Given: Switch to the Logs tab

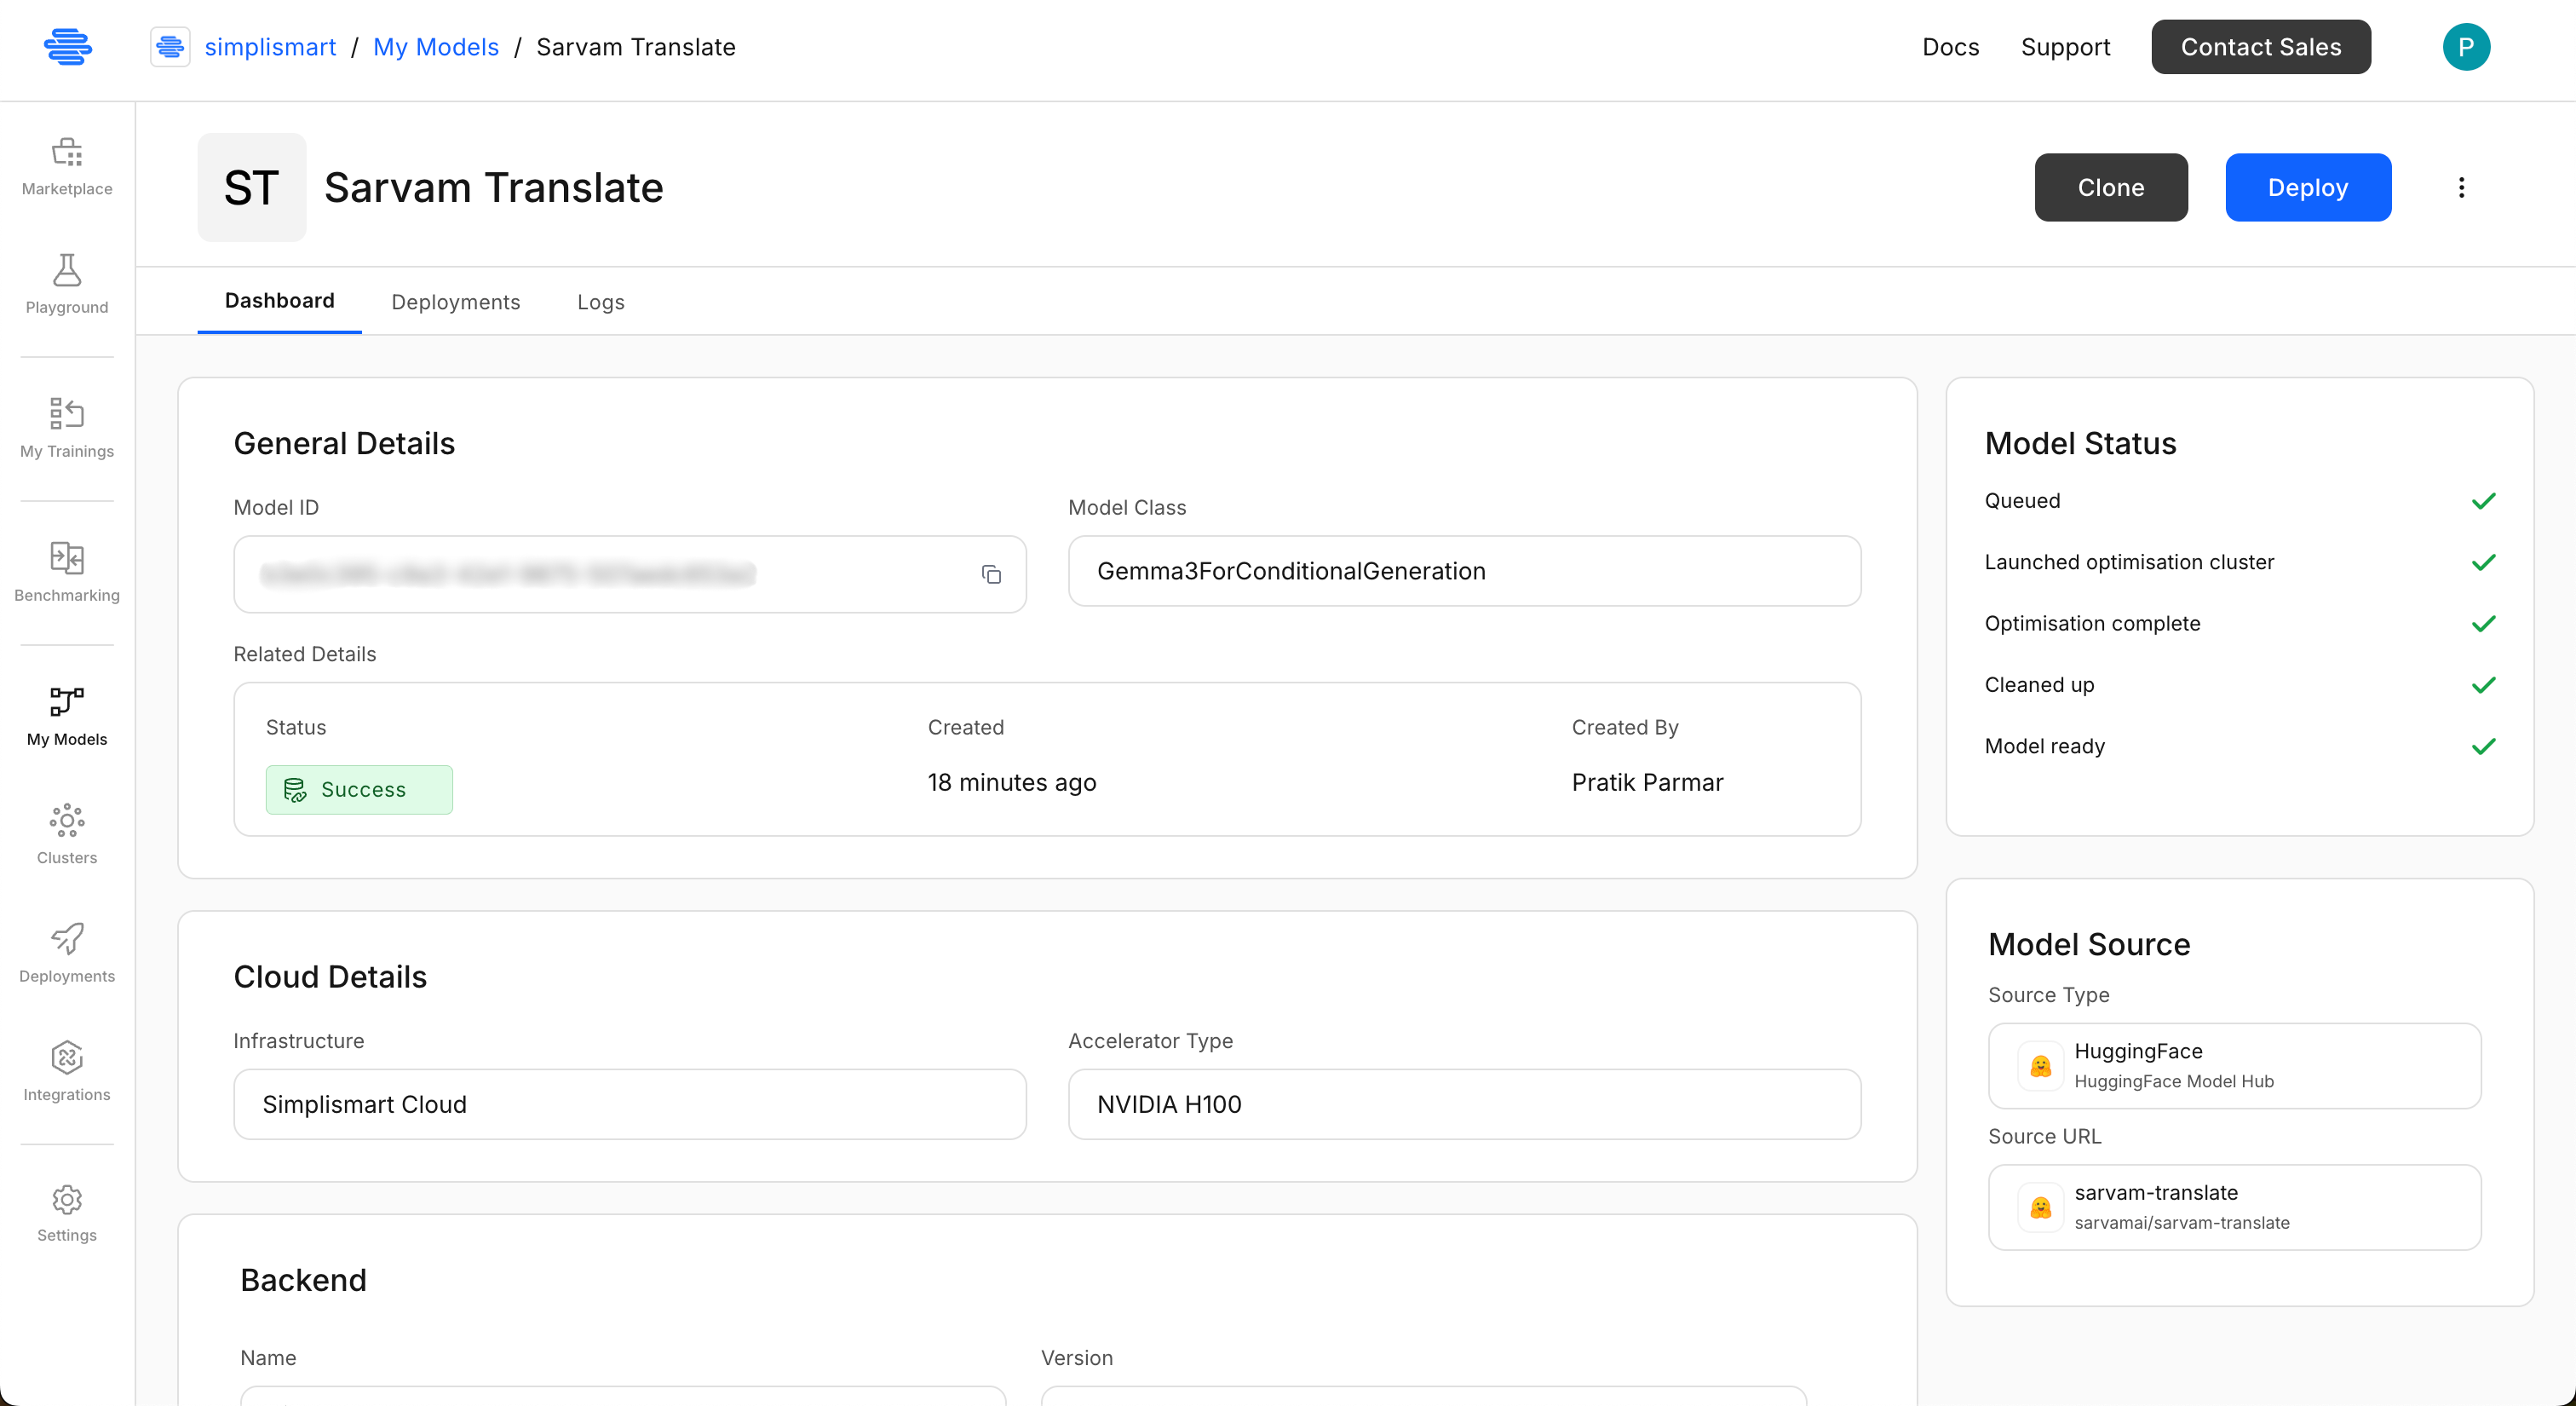Looking at the screenshot, I should 600,302.
